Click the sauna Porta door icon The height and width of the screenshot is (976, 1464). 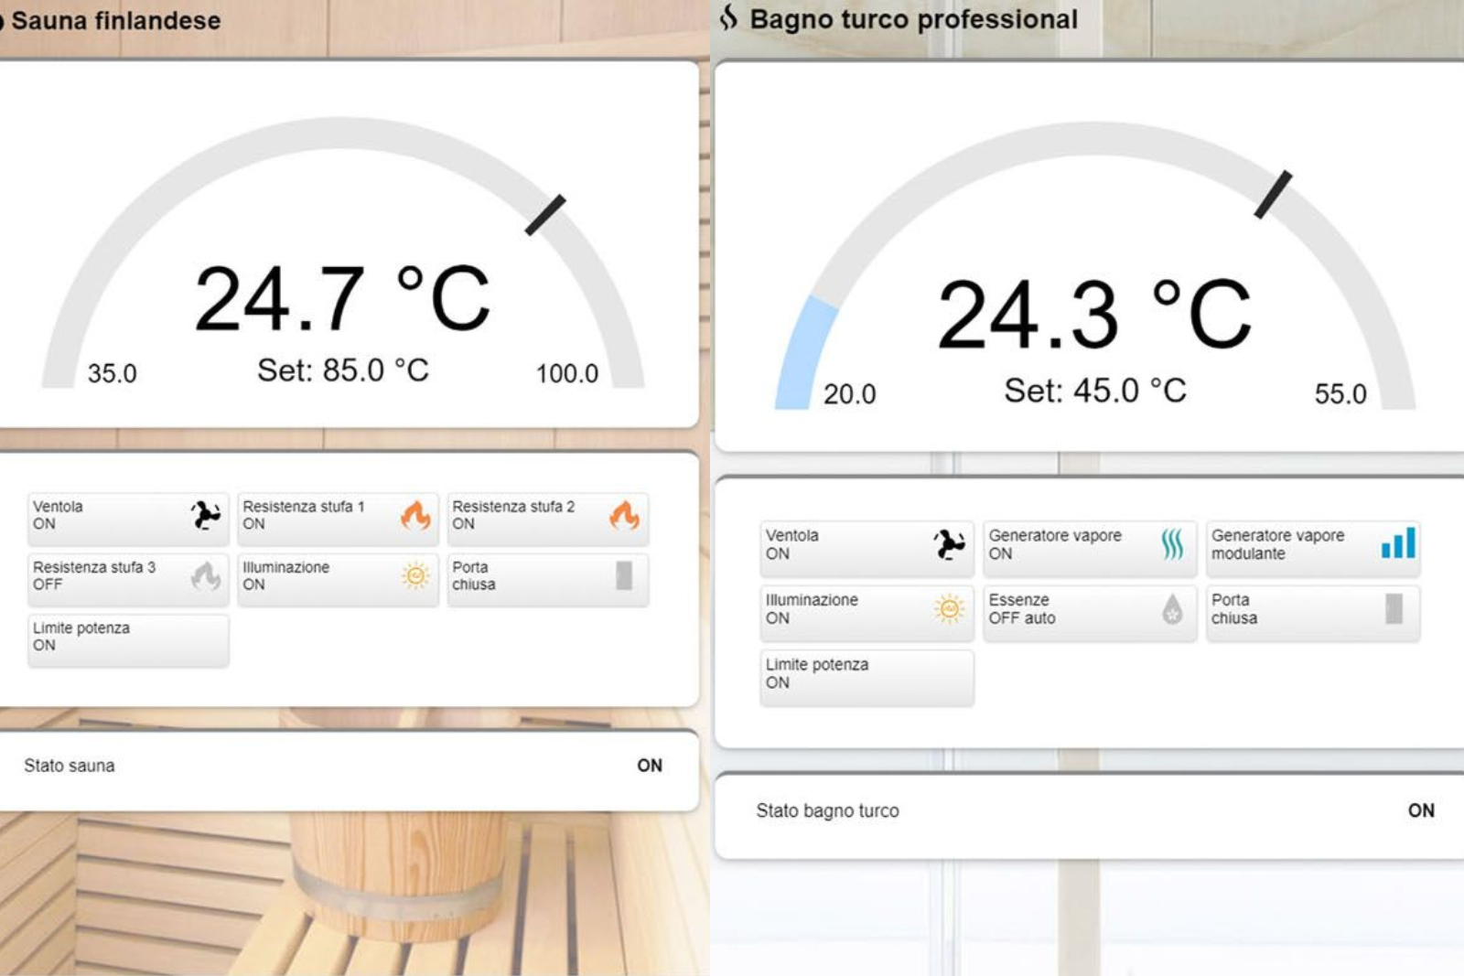tap(624, 575)
